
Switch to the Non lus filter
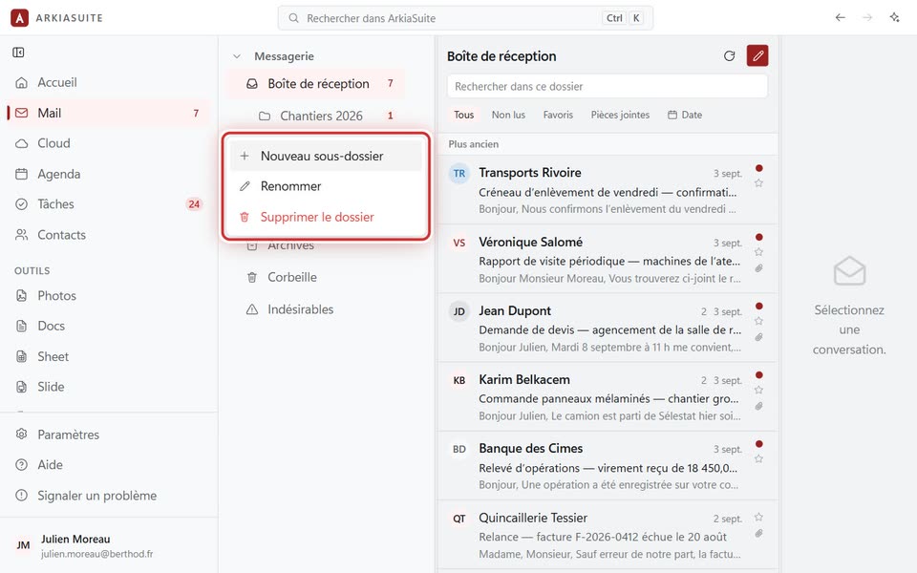coord(508,115)
